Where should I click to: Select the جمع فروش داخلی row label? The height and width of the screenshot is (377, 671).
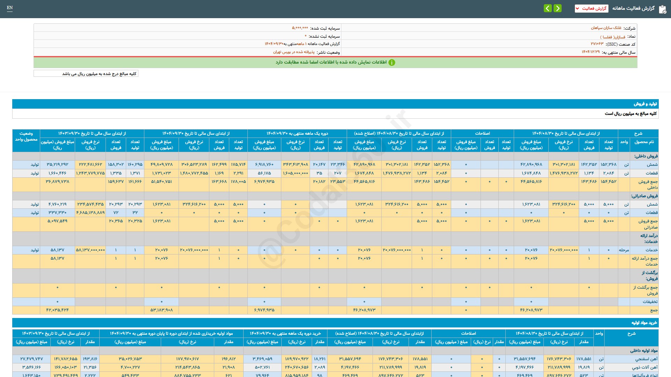648,184
